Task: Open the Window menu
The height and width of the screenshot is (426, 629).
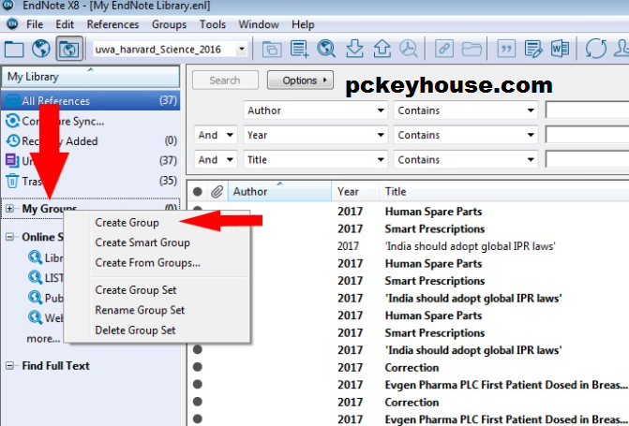Action: click(x=259, y=24)
